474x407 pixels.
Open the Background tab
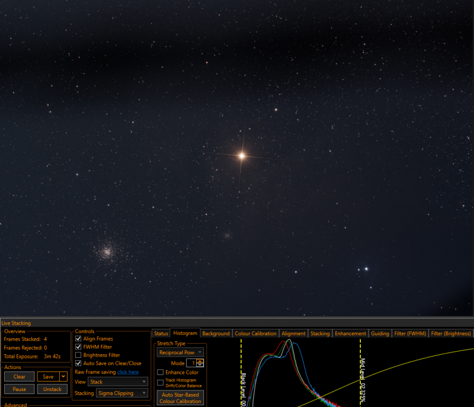(216, 334)
